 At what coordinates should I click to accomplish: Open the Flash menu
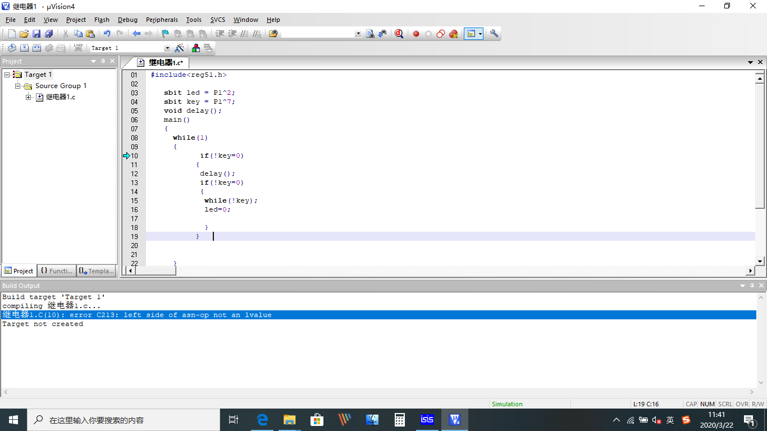coord(102,20)
